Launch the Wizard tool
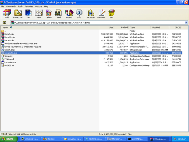This screenshot has width=189, height=142. [69, 14]
